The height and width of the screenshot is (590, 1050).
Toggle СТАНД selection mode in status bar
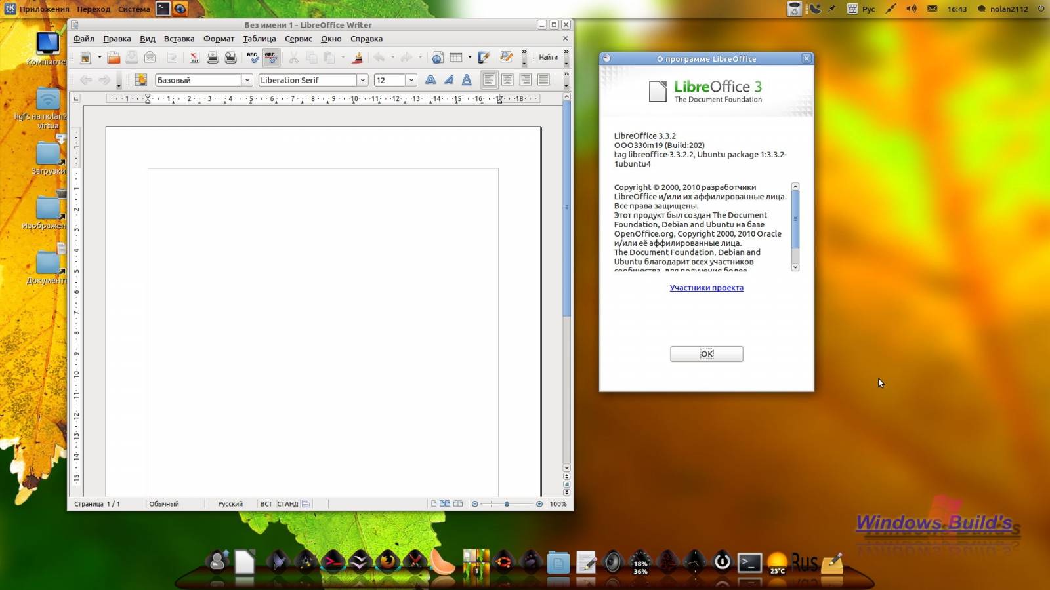coord(287,504)
